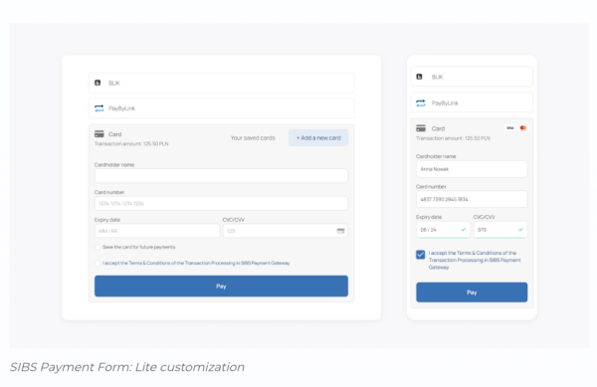Uncheck Terms & Conditions box in mobile form

point(420,255)
